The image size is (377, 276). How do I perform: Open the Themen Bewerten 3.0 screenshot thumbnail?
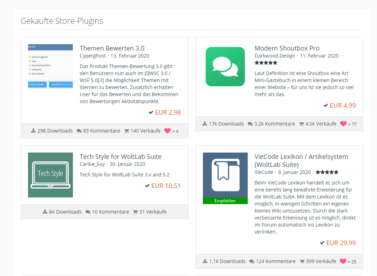pos(50,66)
